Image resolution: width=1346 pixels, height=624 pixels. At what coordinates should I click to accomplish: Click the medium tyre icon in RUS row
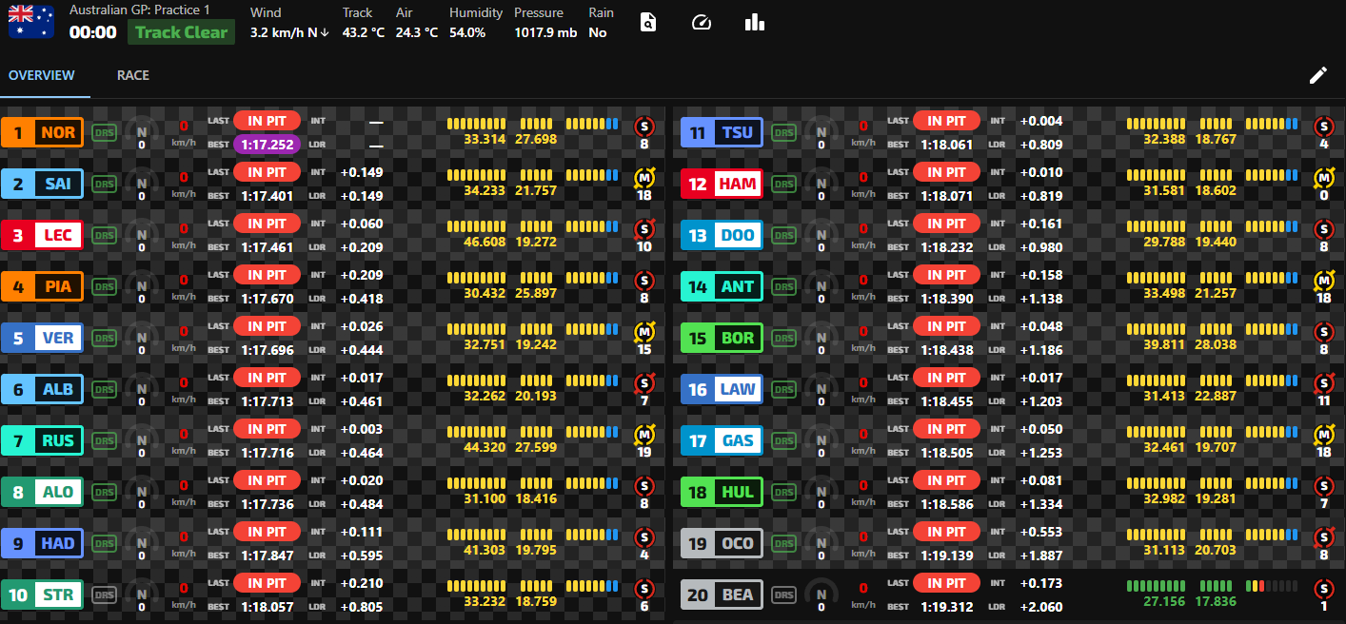pos(644,434)
